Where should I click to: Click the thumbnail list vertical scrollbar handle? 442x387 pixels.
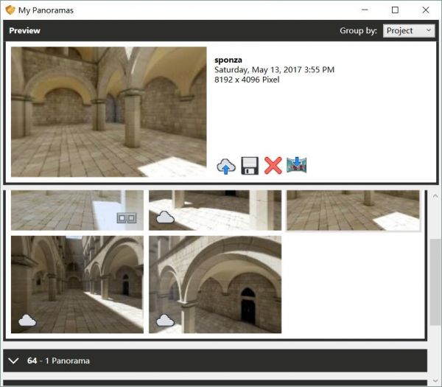pyautogui.click(x=436, y=282)
